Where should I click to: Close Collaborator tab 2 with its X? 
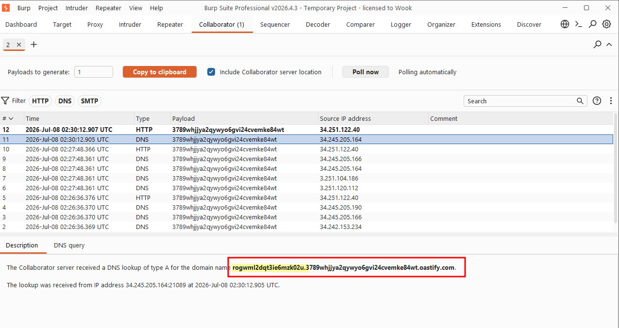[x=19, y=45]
